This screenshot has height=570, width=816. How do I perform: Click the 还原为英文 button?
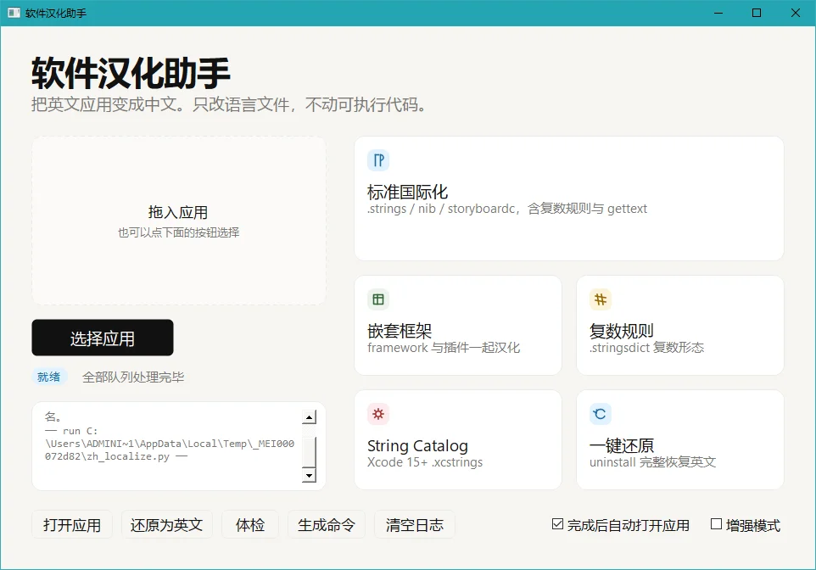(x=166, y=525)
